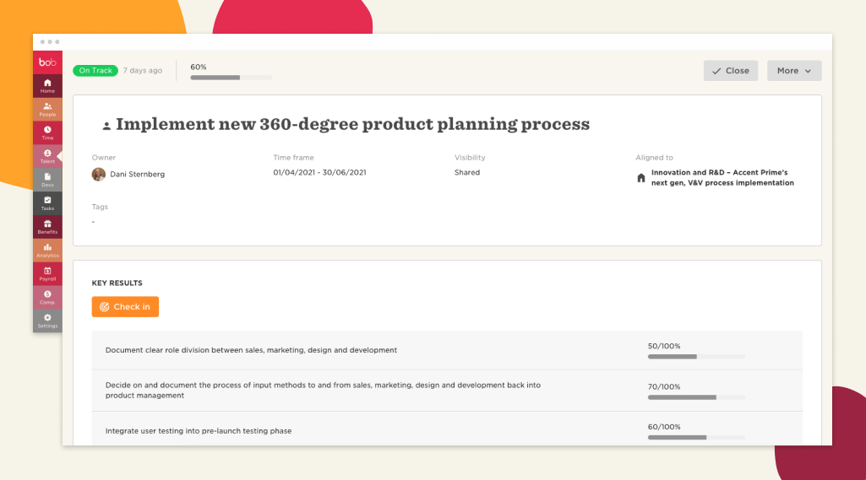Click the On Track status badge
This screenshot has height=480, width=866.
tap(95, 71)
